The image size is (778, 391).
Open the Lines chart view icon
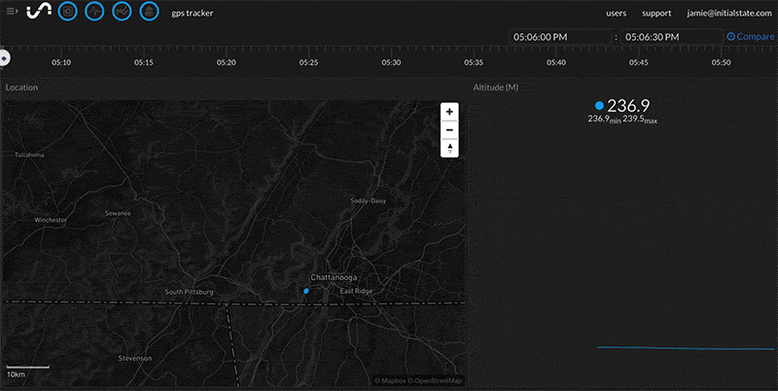point(122,11)
